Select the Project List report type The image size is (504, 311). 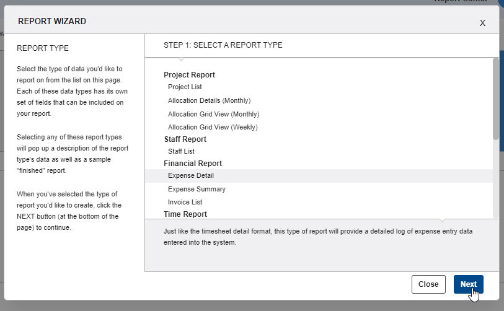185,87
